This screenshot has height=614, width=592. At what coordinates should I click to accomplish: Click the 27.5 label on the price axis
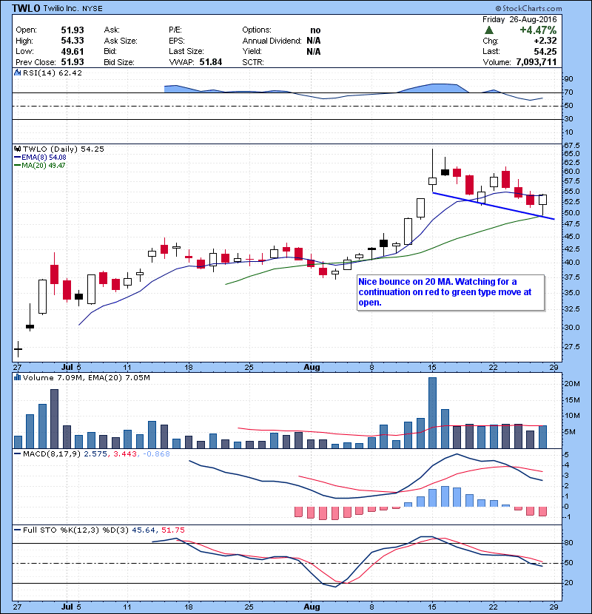coord(571,346)
